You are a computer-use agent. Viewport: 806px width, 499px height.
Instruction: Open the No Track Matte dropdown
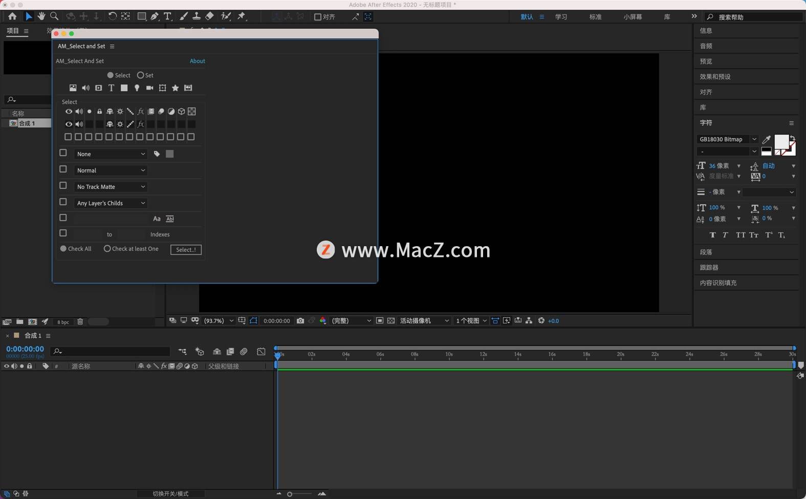click(111, 187)
